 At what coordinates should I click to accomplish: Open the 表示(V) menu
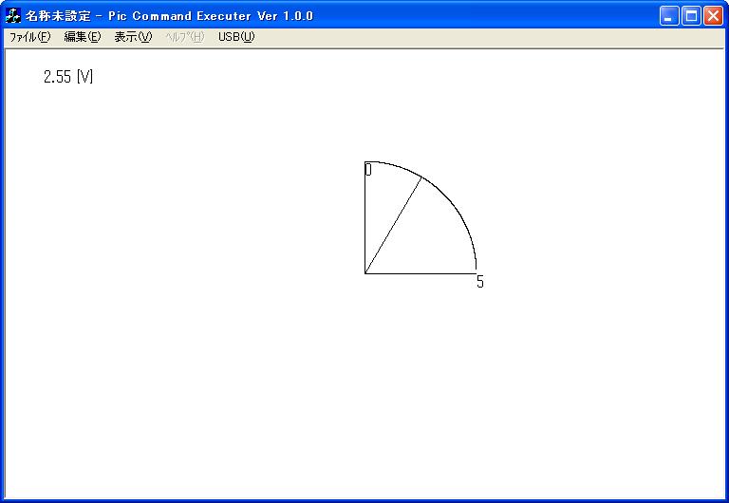tap(132, 37)
